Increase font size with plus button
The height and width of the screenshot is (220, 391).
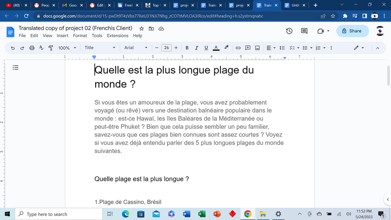tap(176, 48)
